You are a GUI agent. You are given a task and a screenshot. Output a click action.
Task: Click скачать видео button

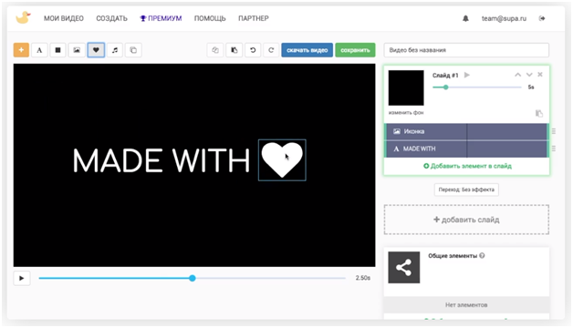click(x=307, y=50)
